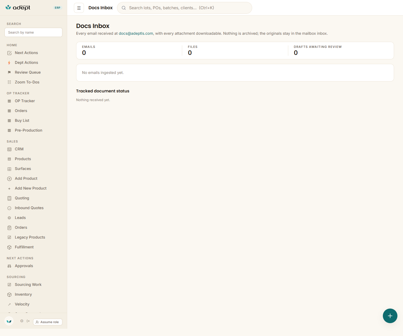Open the Pre-Production menu item
The width and height of the screenshot is (403, 336).
coord(34,130)
